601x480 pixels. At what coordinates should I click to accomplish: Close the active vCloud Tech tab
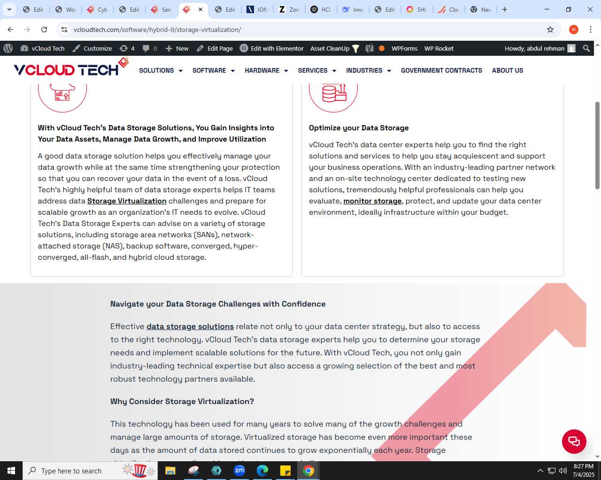pos(200,9)
